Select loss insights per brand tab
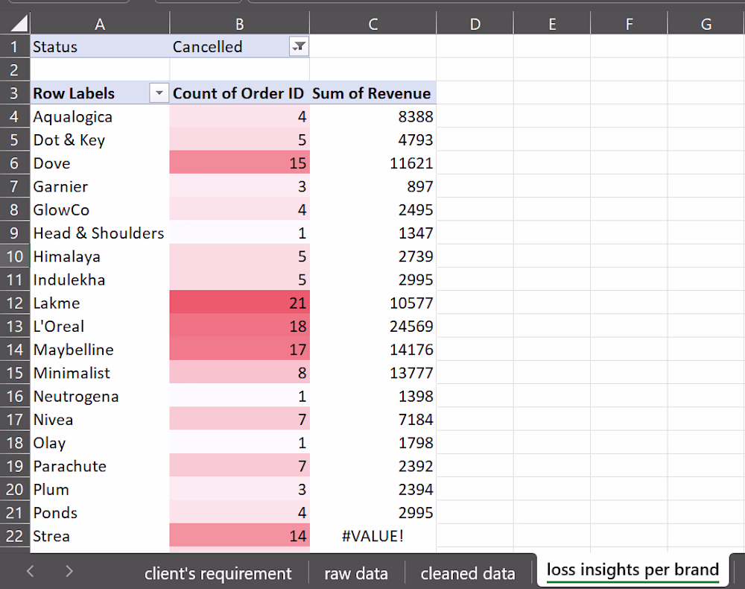The height and width of the screenshot is (589, 745). (x=633, y=570)
